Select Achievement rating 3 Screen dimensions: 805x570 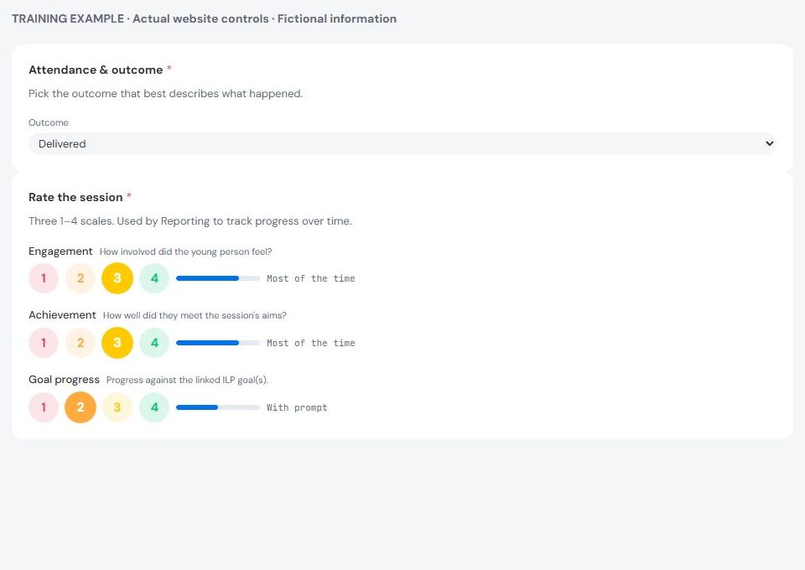pos(117,343)
